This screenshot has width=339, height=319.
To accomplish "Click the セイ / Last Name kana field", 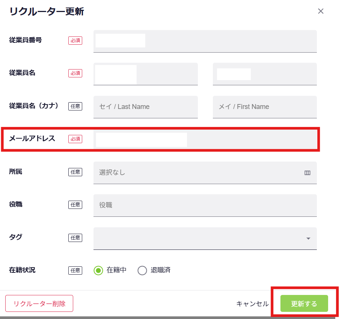I will coord(145,107).
